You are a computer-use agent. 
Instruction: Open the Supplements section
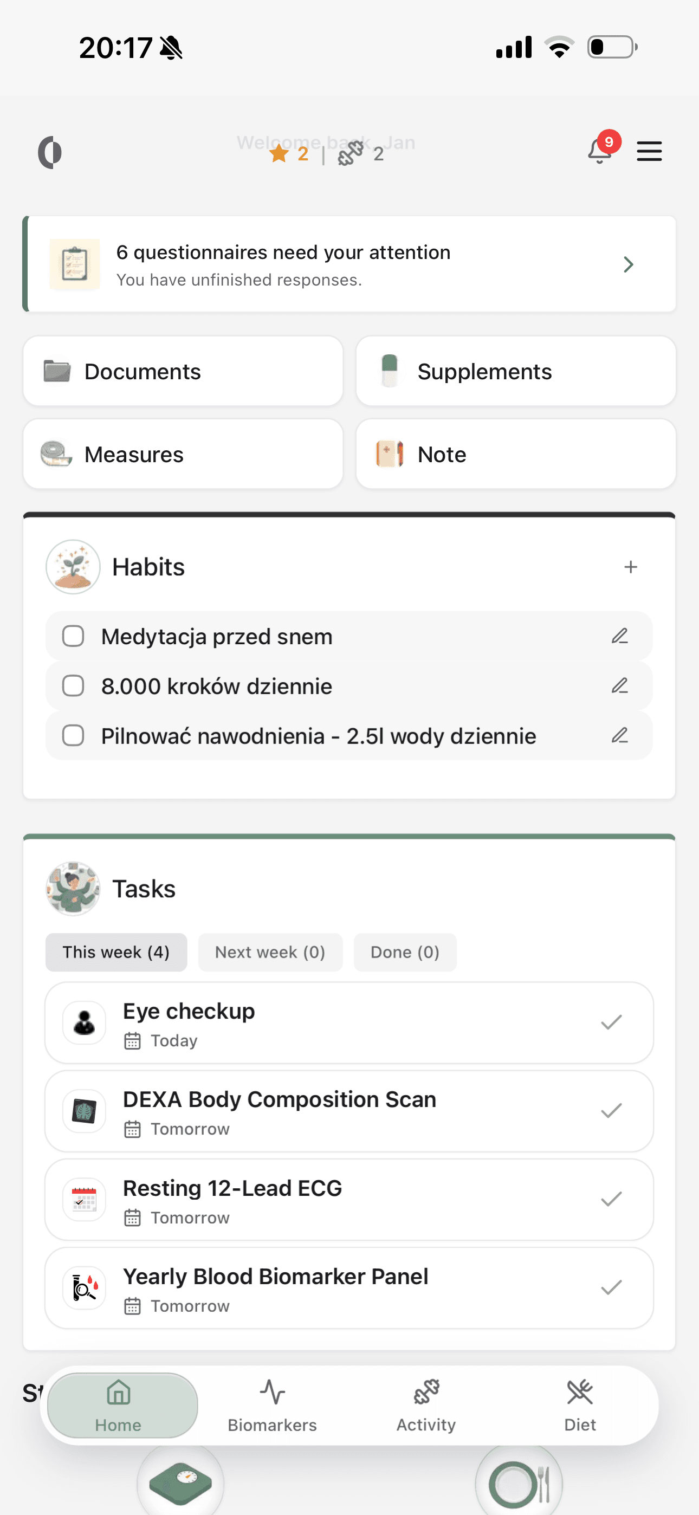[515, 371]
